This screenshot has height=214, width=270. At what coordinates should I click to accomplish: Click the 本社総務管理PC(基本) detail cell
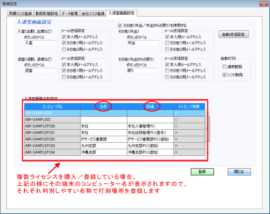pyautogui.click(x=150, y=133)
